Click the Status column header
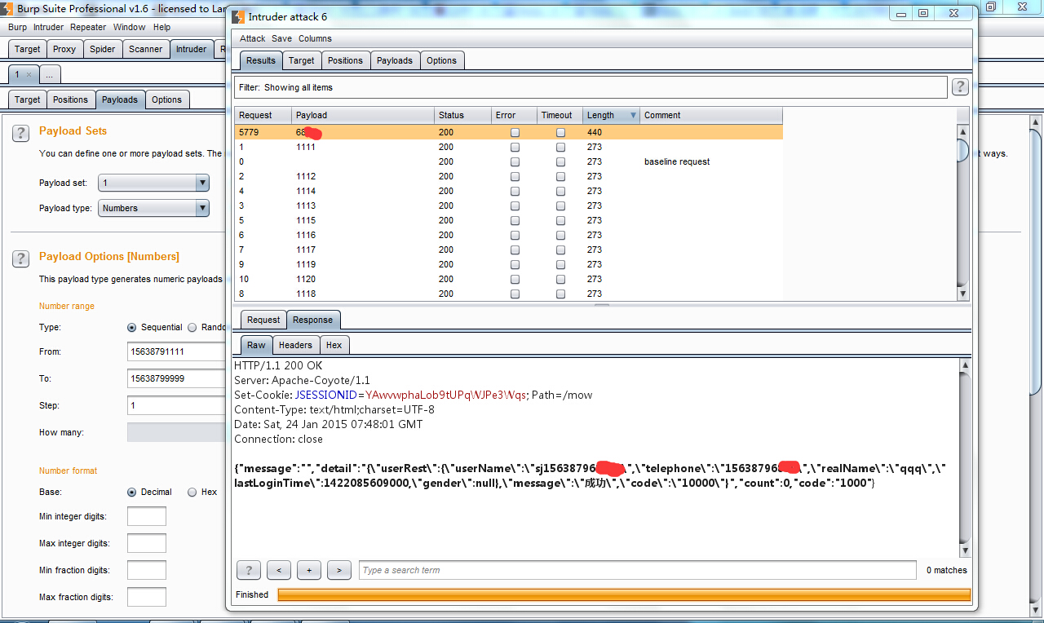Screen dimensions: 1044x623 (462, 115)
